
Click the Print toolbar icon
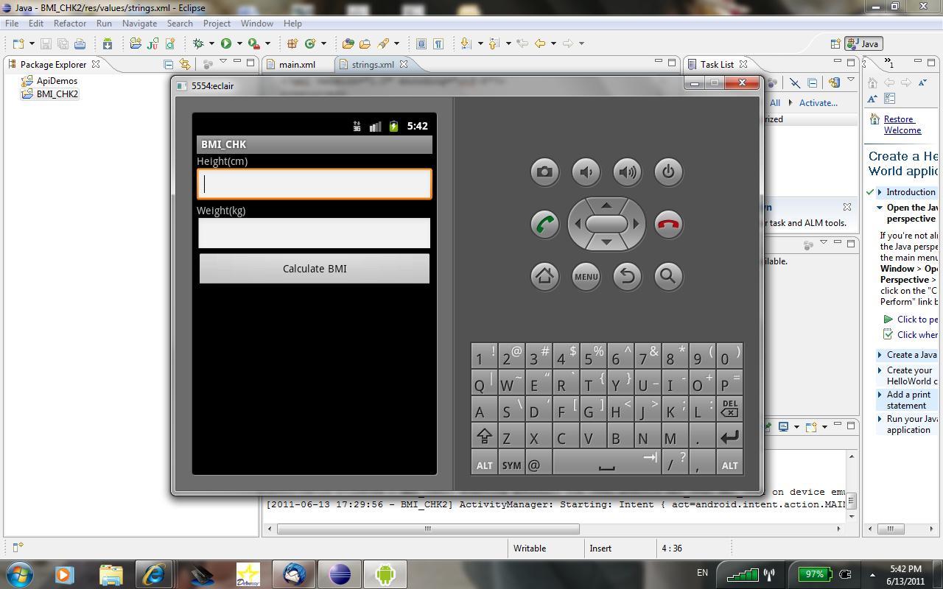coord(80,43)
